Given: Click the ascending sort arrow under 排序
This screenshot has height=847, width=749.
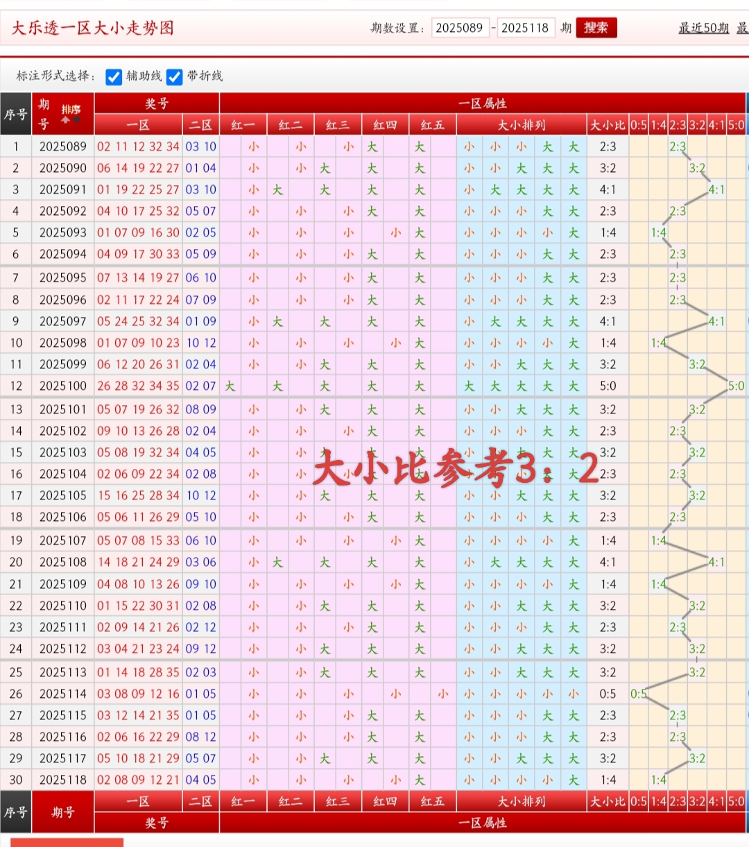Looking at the screenshot, I should pos(66,120).
